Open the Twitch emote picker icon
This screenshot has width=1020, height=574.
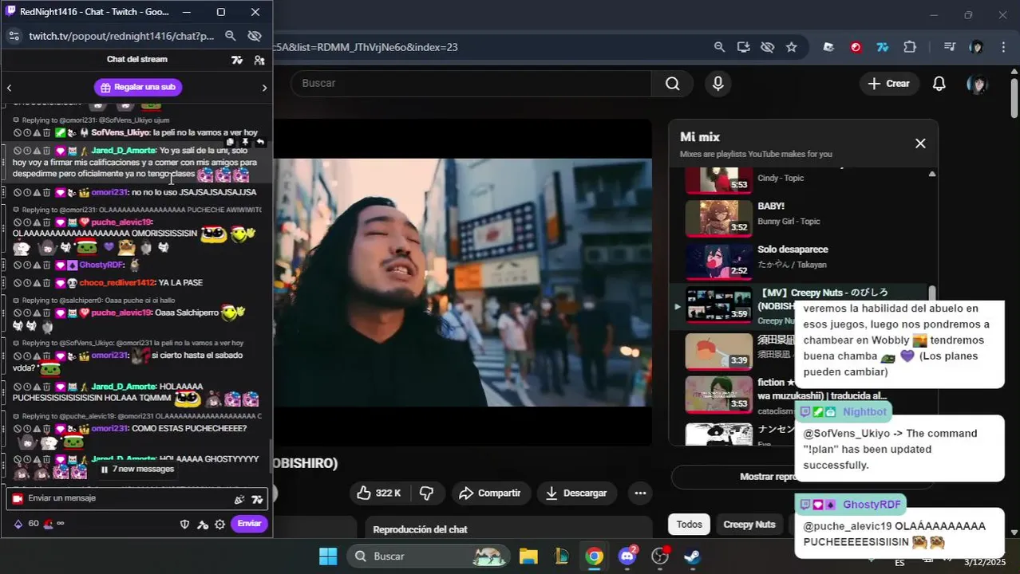(x=239, y=500)
